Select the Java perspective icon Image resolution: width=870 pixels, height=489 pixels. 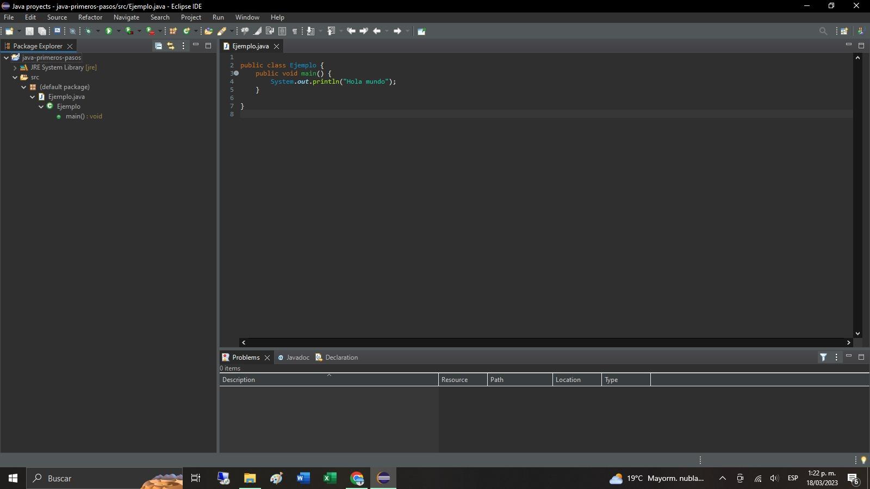(860, 31)
